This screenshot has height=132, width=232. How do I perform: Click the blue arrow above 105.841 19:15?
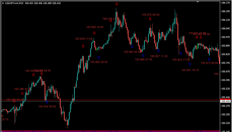pyautogui.click(x=190, y=64)
